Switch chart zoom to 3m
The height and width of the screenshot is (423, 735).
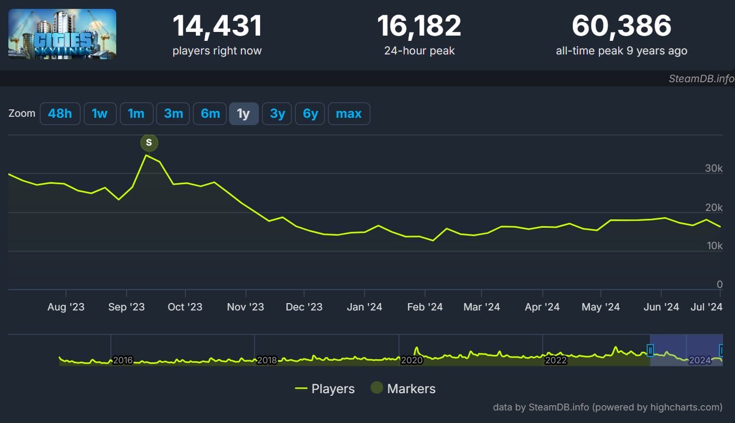[x=173, y=114]
